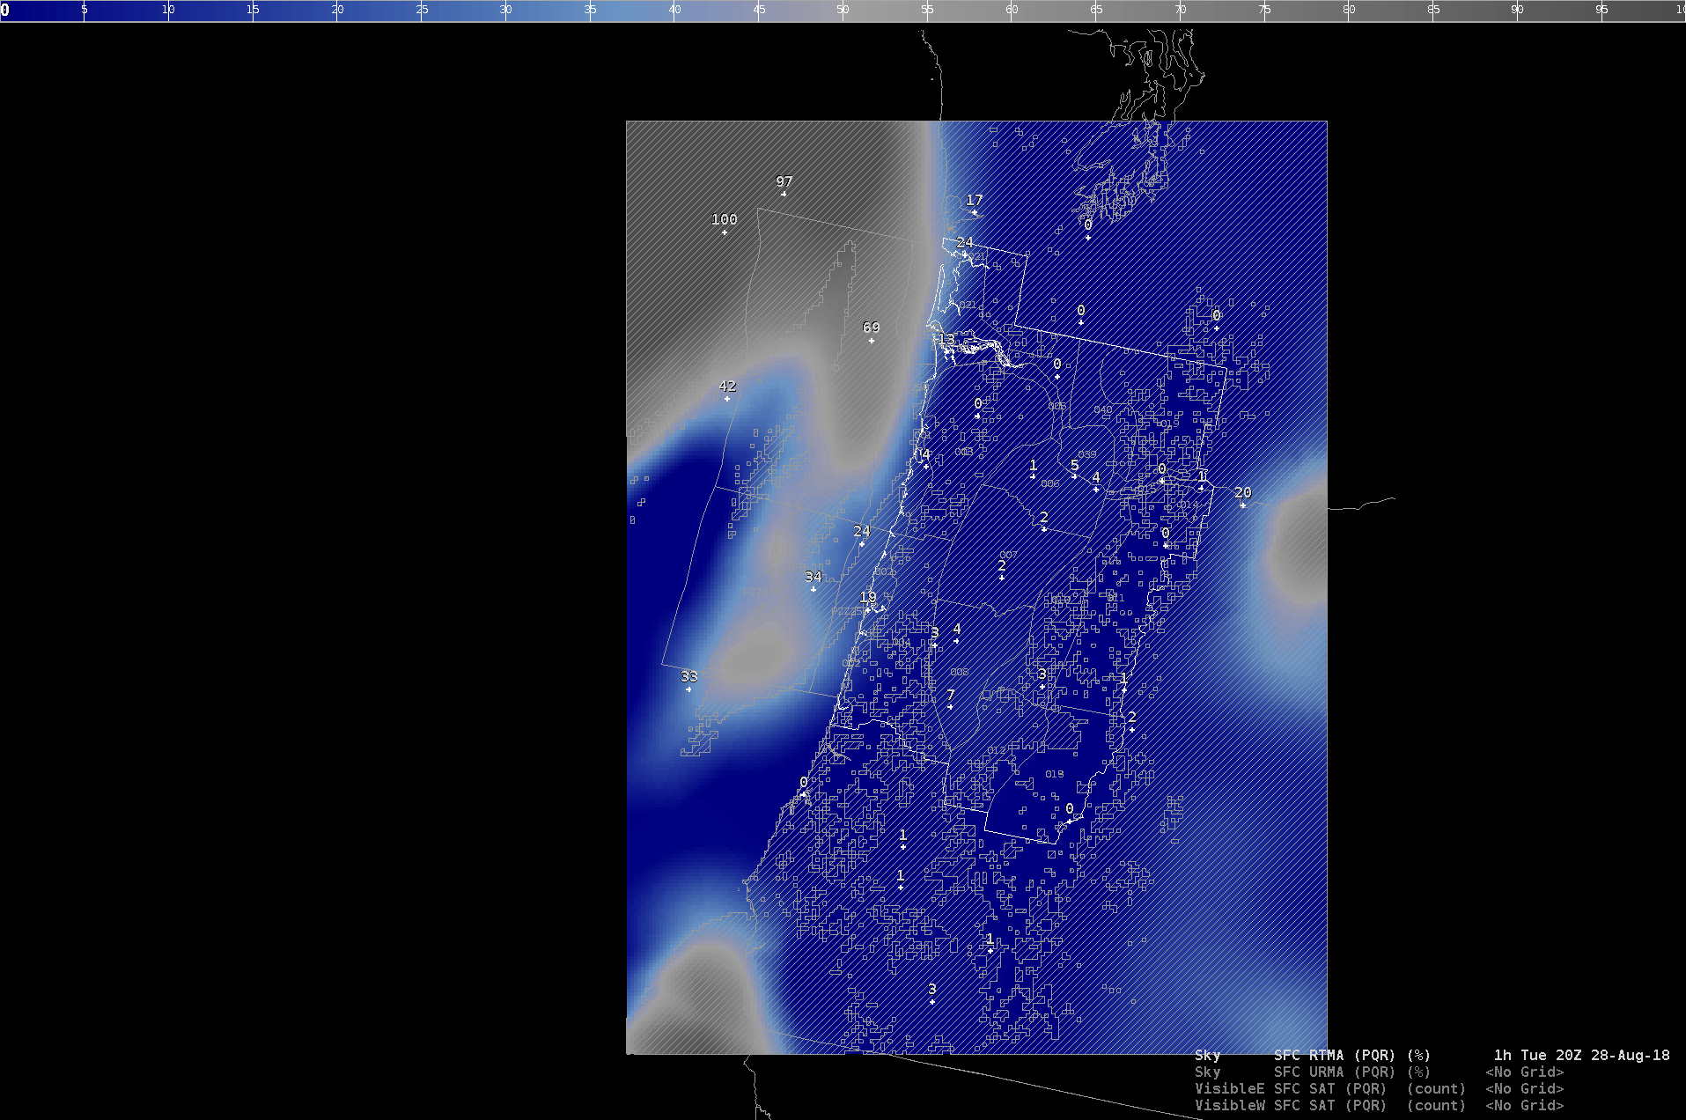This screenshot has width=1686, height=1120.
Task: Pick the observation point showing 34
Action: 813,578
